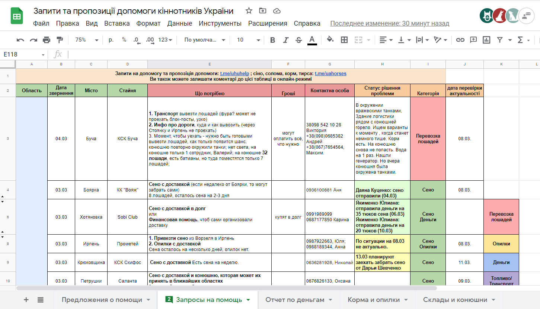The width and height of the screenshot is (540, 309).
Task: Open the horizontal align options
Action: coord(386,40)
